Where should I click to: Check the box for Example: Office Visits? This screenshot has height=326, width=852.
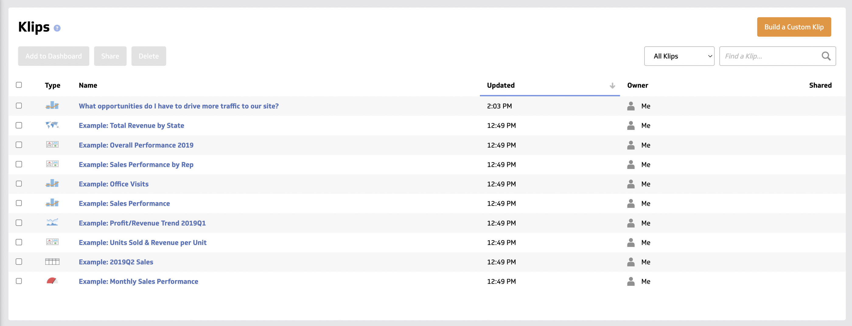coord(19,184)
